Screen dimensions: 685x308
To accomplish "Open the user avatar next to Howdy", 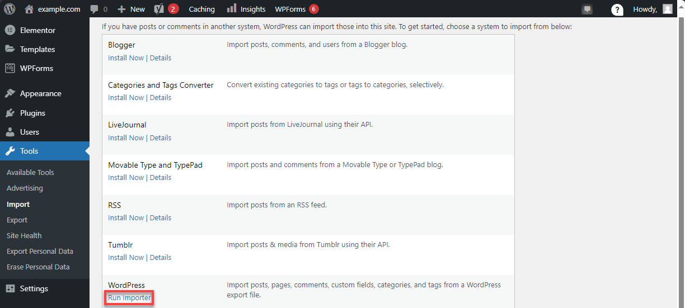I will [x=667, y=9].
